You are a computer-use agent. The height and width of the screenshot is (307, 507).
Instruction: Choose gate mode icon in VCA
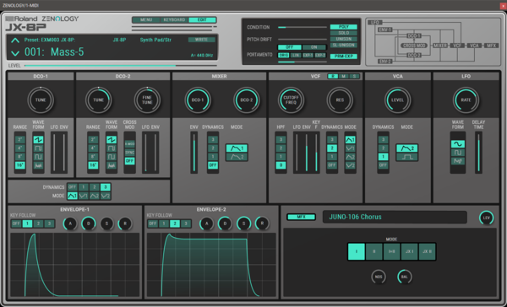pyautogui.click(x=406, y=157)
